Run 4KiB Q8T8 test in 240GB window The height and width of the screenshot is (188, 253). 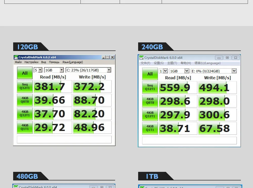point(150,101)
